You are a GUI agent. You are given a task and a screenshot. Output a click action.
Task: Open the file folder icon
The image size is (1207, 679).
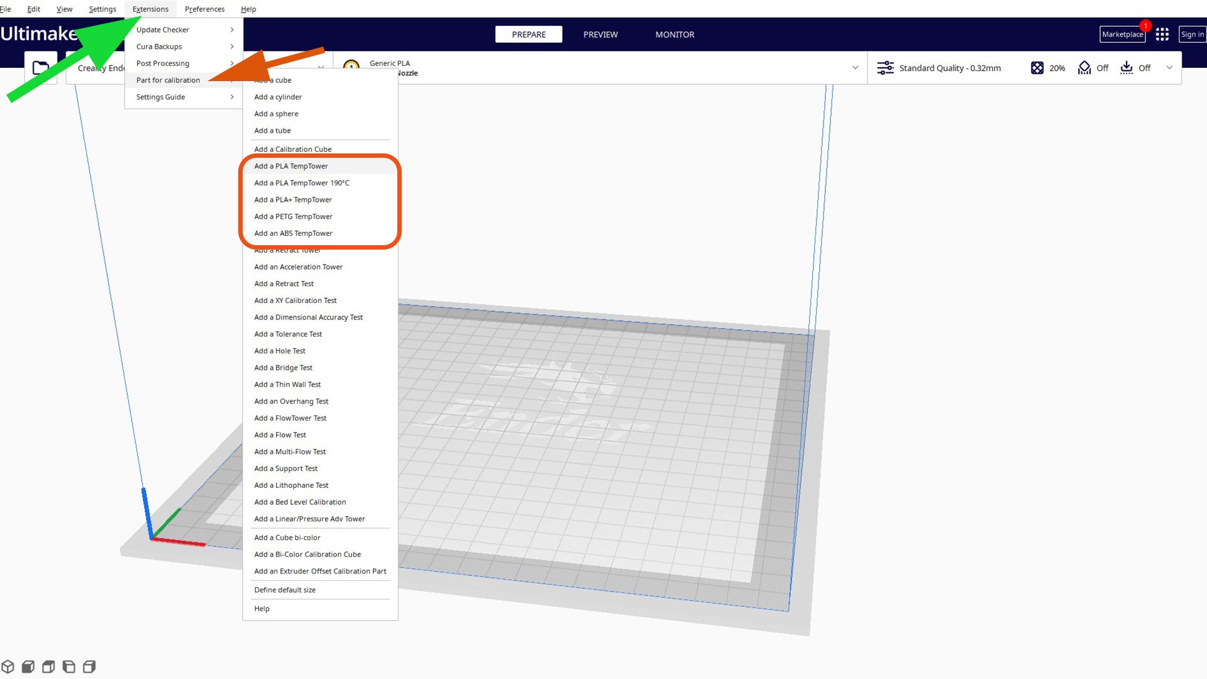tap(41, 68)
